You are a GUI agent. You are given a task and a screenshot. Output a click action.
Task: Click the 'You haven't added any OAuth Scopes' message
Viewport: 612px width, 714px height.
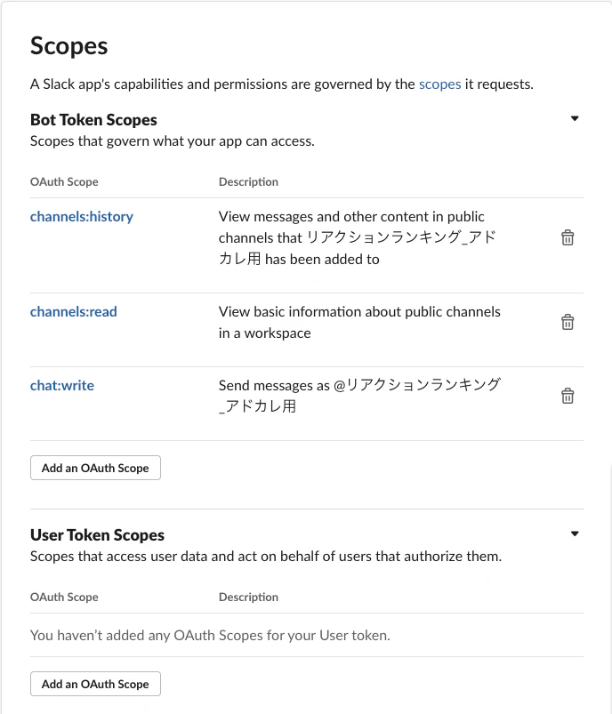pyautogui.click(x=210, y=635)
